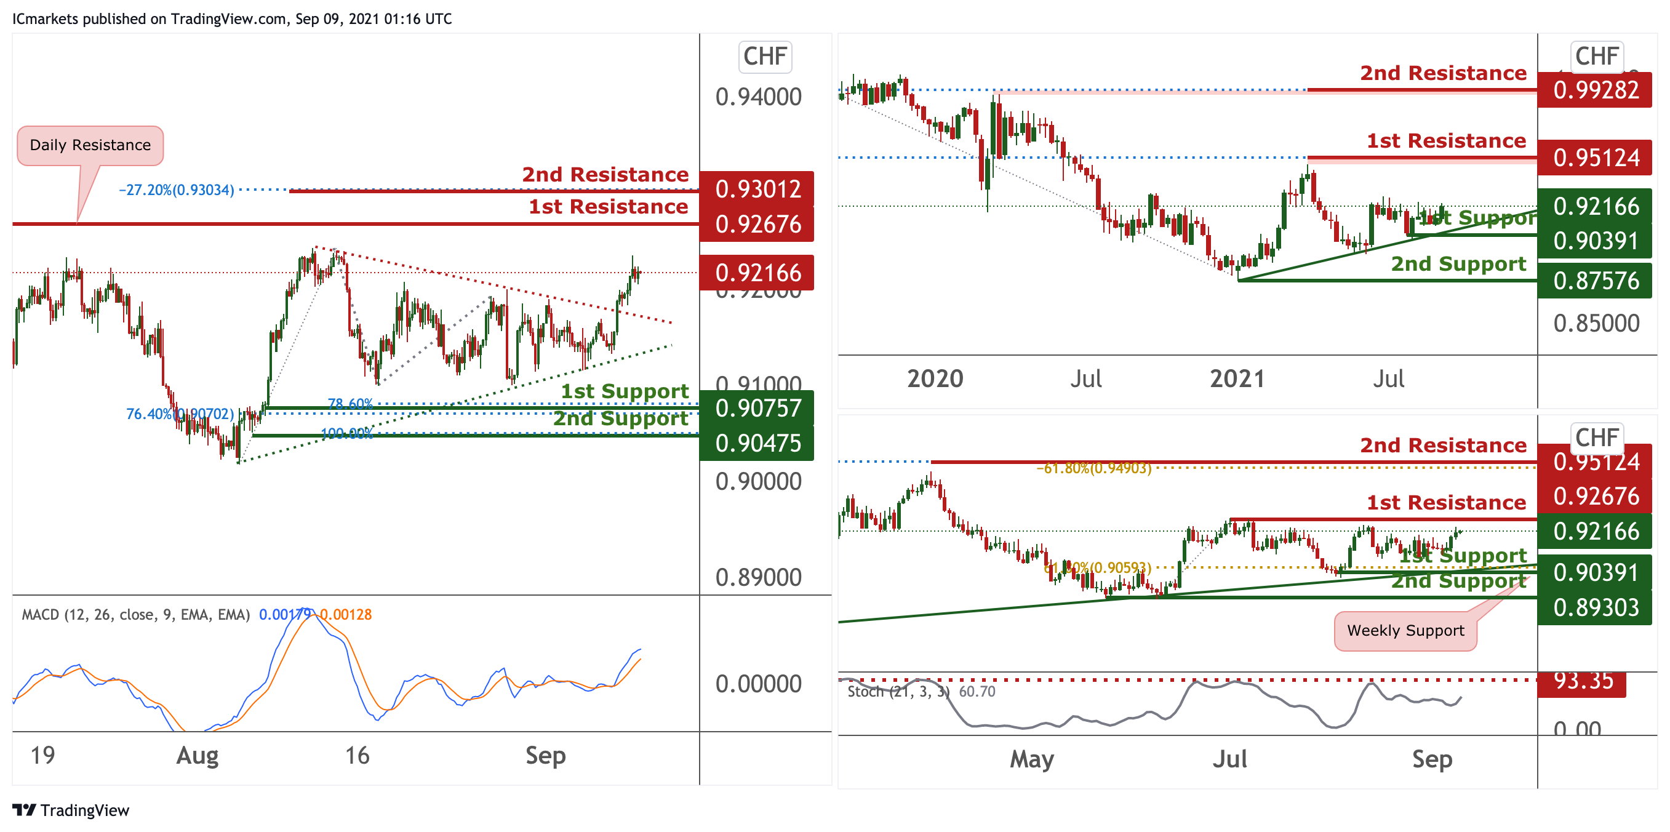Click the -61.80%(0.94903) Fibonacci label
1670x832 pixels.
[1093, 468]
